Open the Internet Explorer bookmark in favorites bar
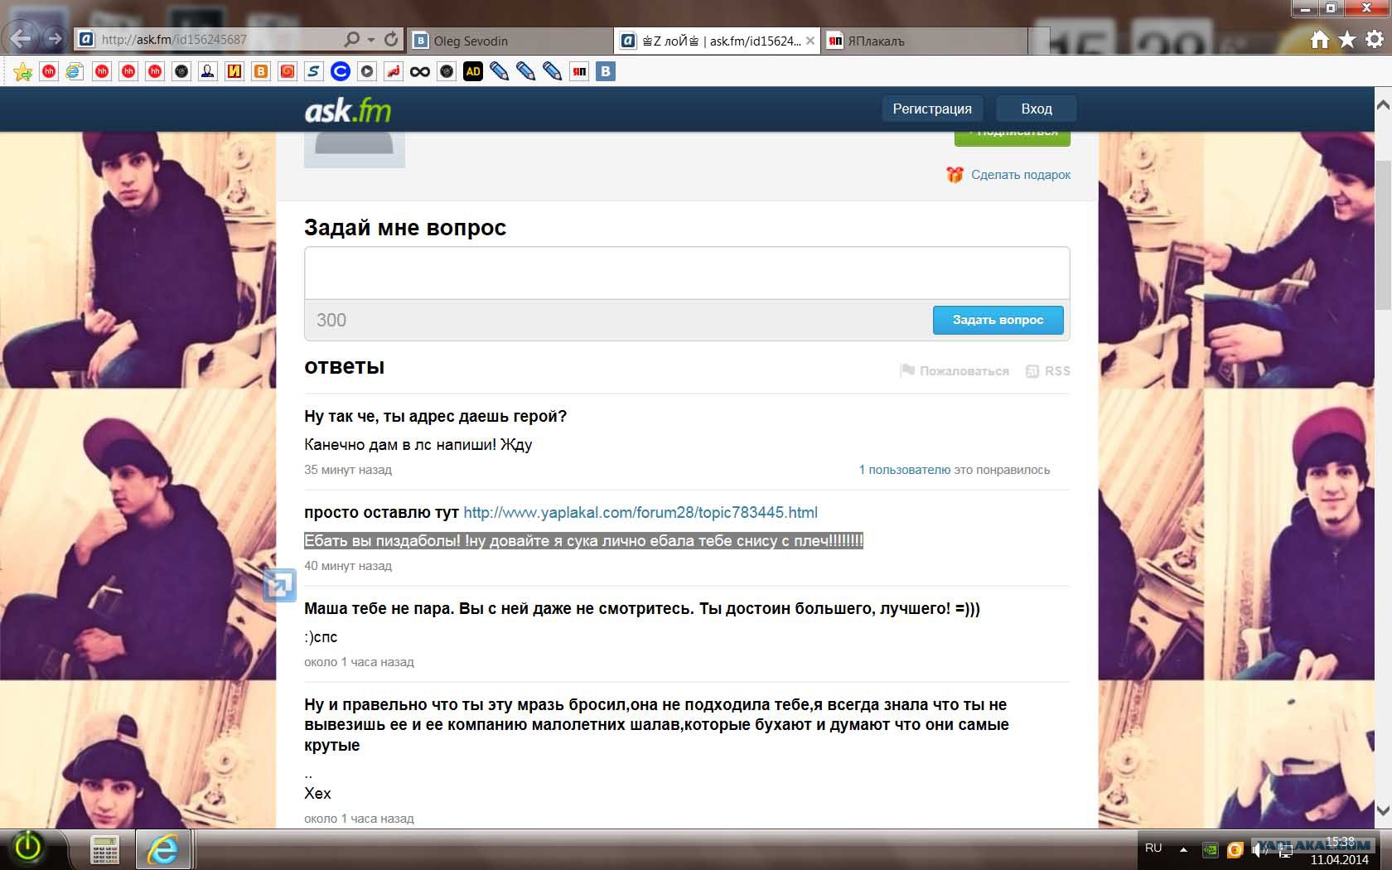This screenshot has width=1392, height=870. [75, 71]
